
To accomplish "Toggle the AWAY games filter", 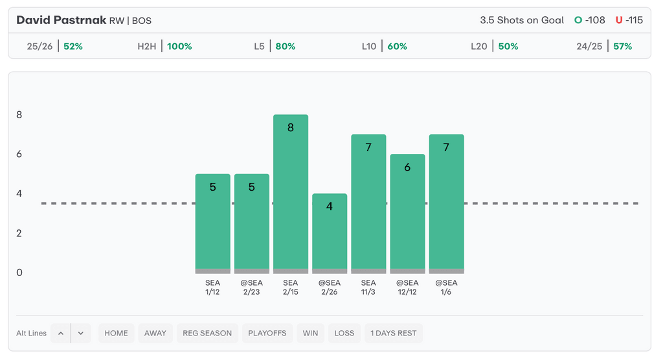I will coord(155,334).
